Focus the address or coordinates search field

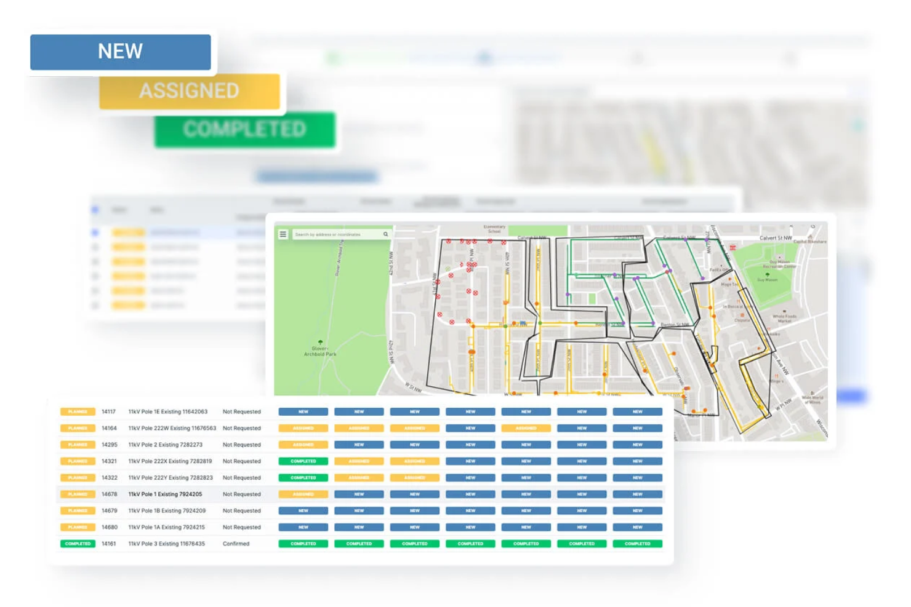tap(335, 234)
